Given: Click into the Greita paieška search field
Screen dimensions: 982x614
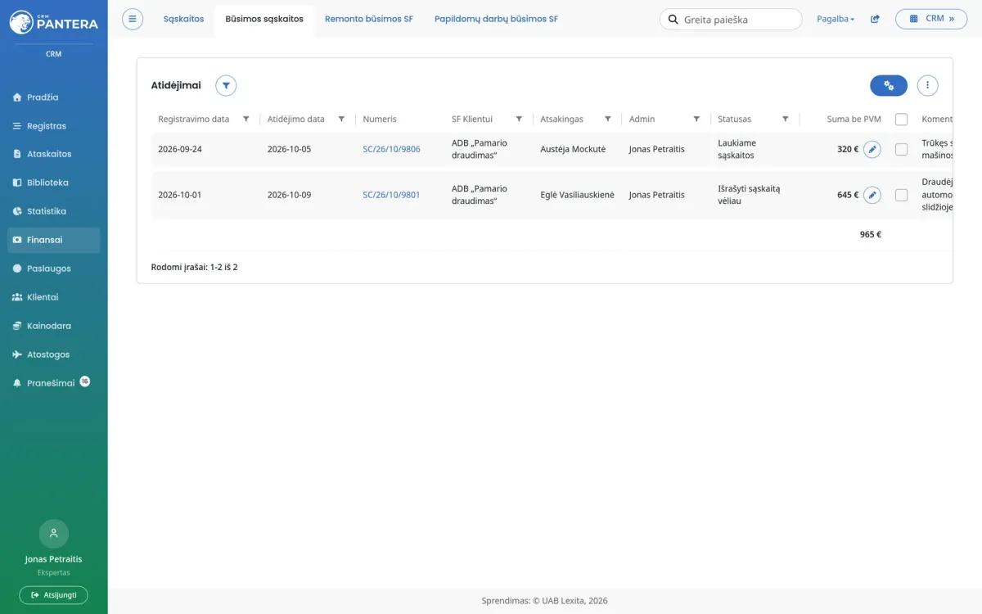Looking at the screenshot, I should [731, 19].
